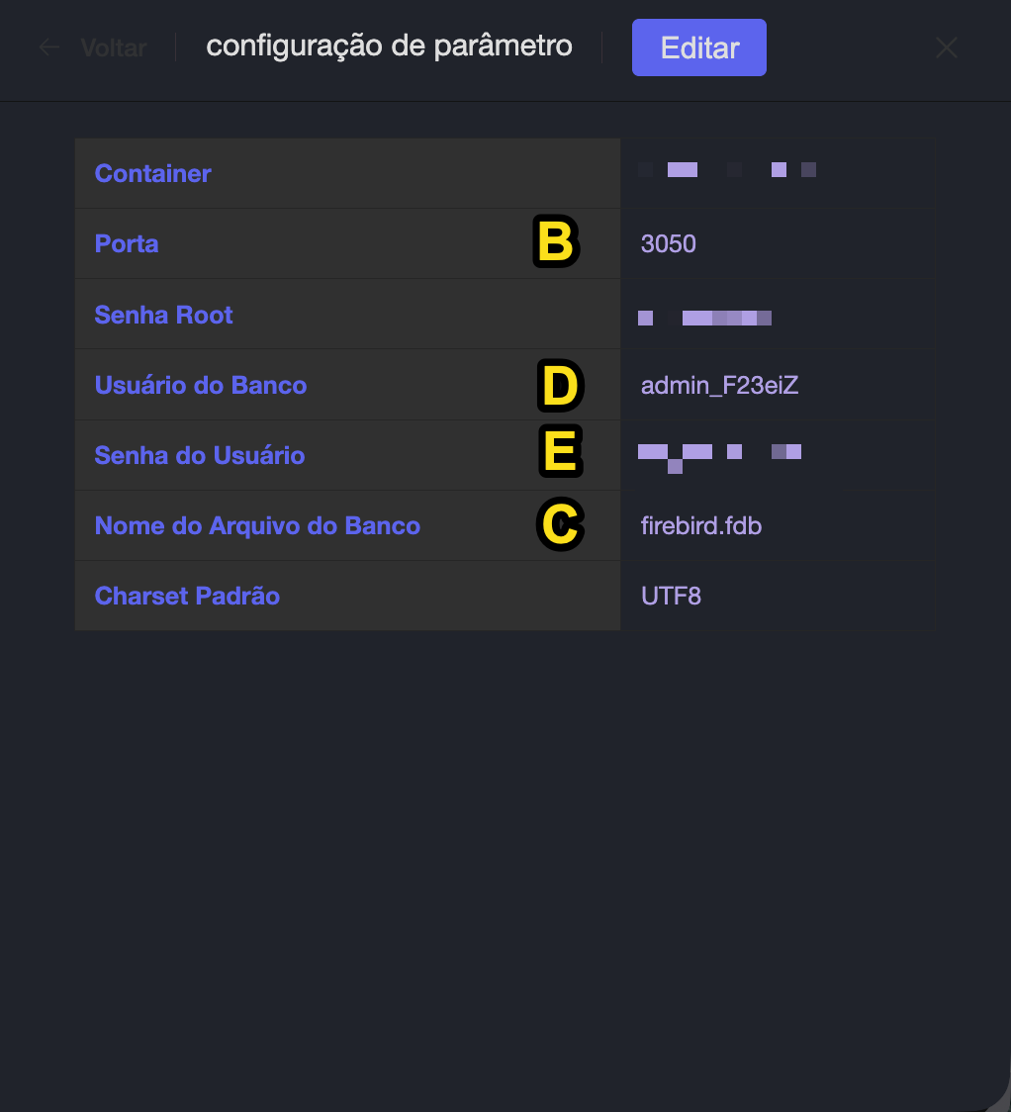Click the yellow C marker icon
The width and height of the screenshot is (1011, 1112).
(560, 525)
